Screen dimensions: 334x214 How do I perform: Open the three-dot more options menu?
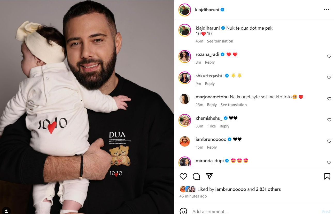click(x=327, y=10)
